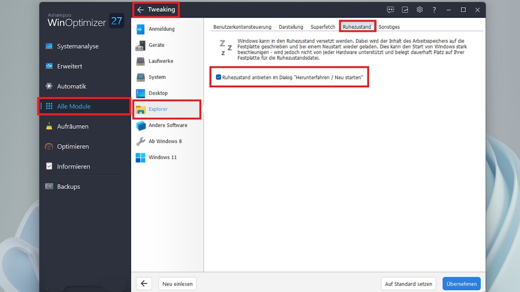520x292 pixels.
Task: Open settings gear in title bar
Action: pos(420,10)
